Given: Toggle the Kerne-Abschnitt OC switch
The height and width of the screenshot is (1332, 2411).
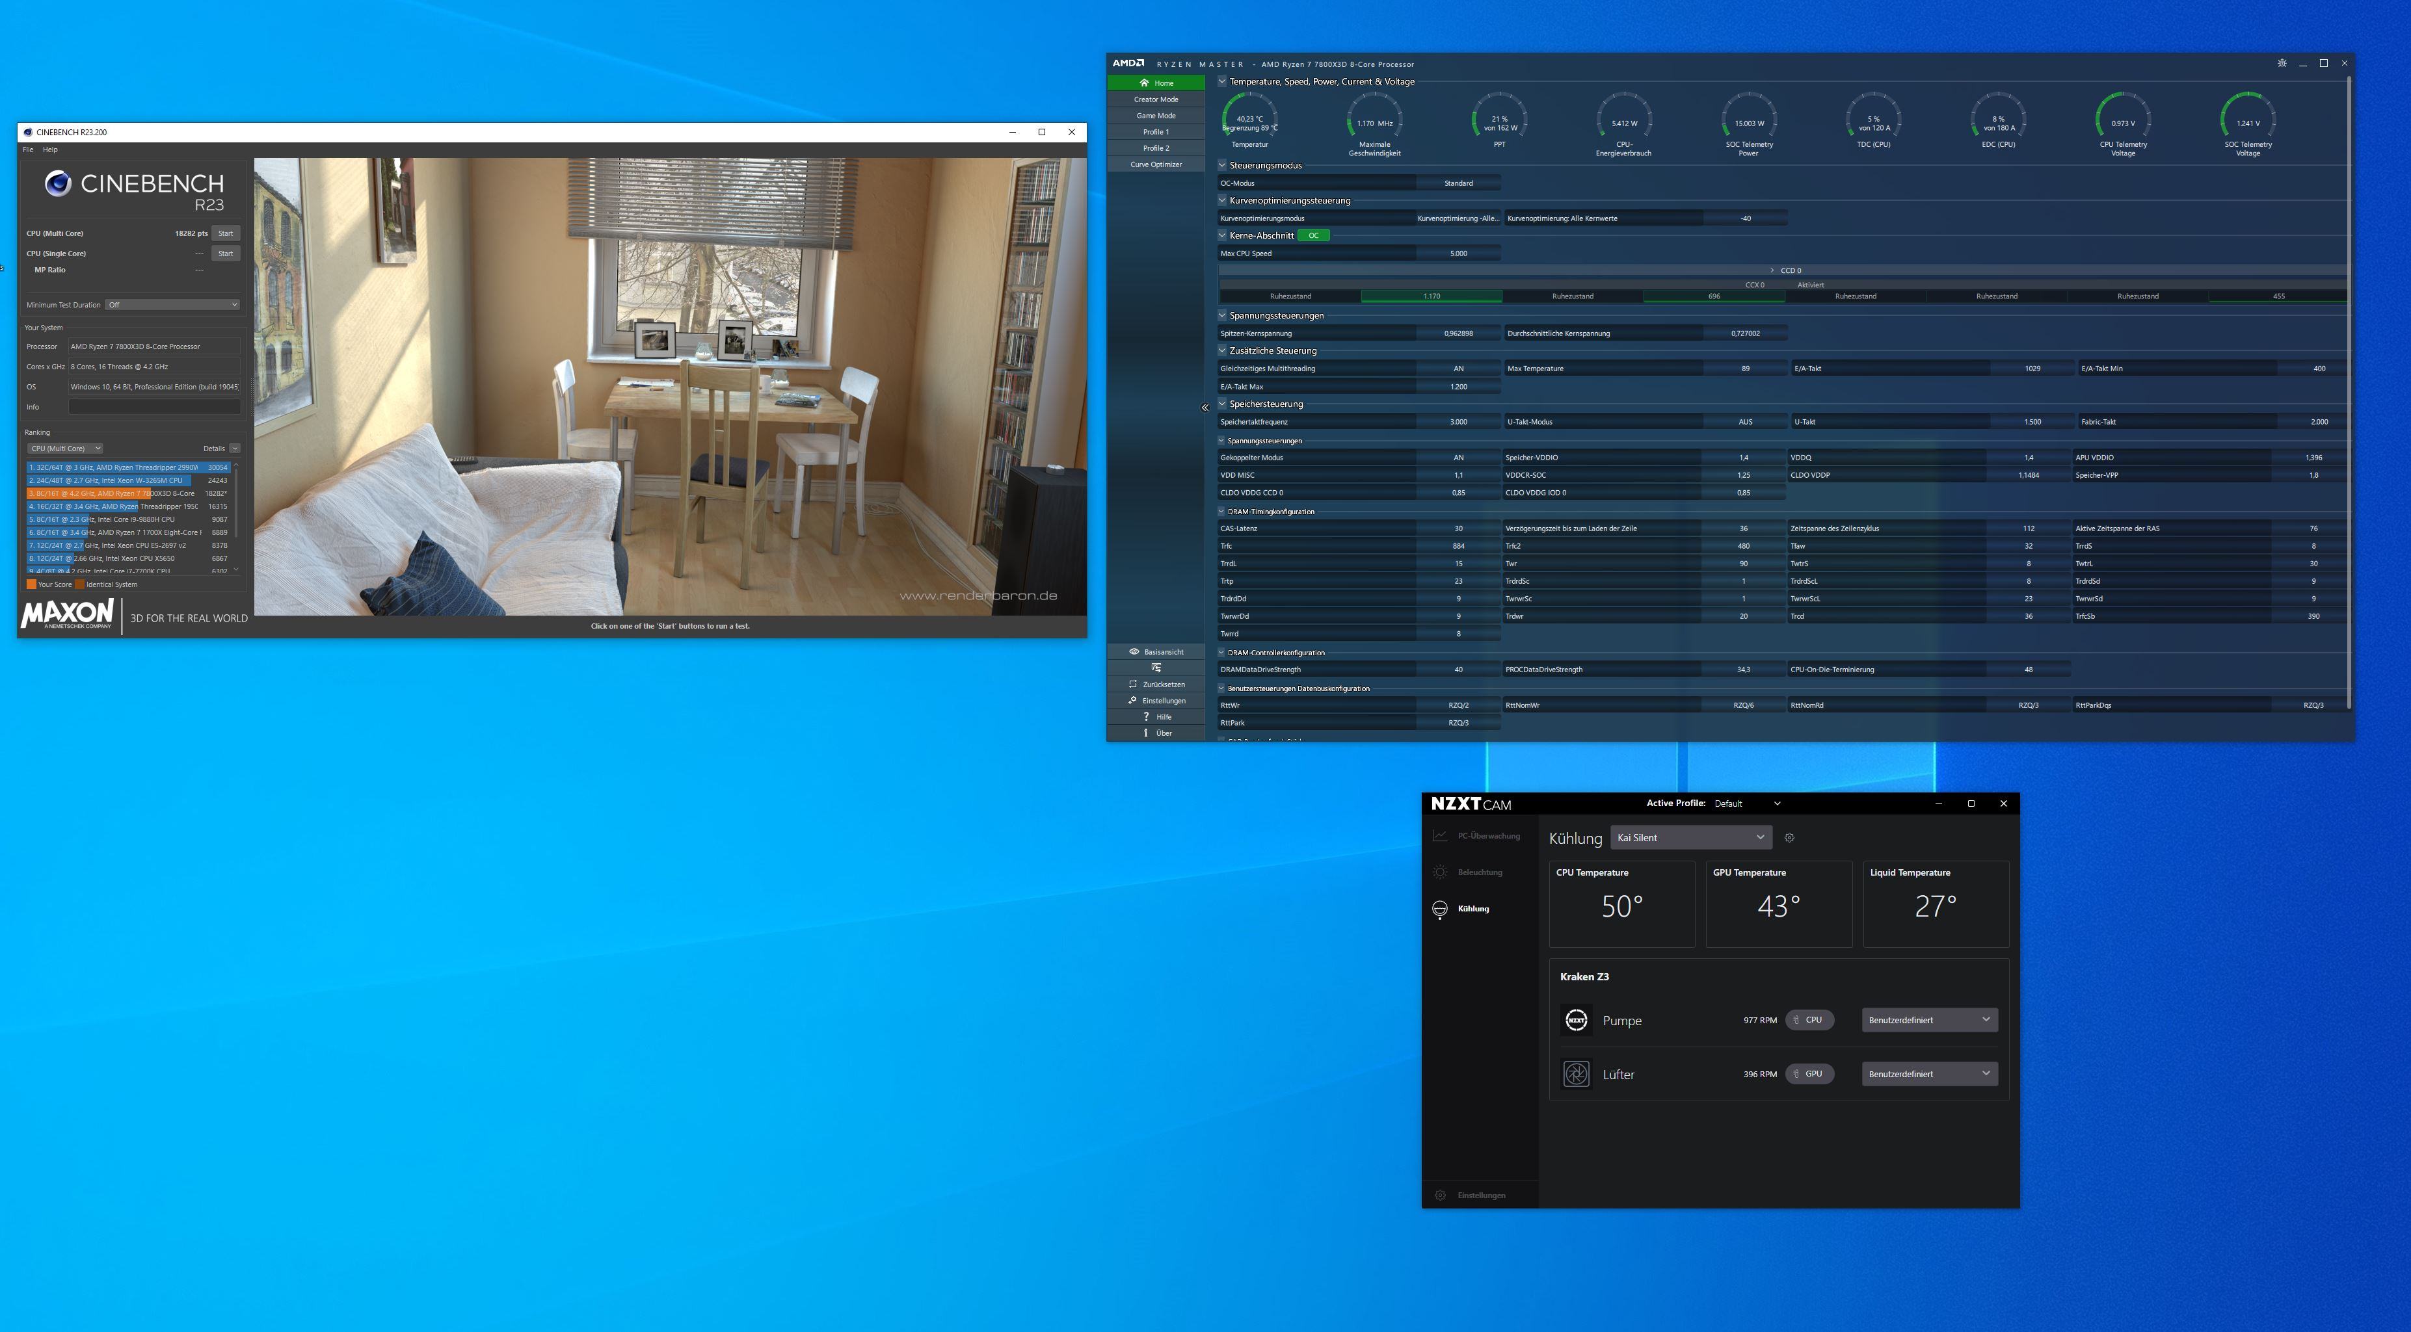Looking at the screenshot, I should [x=1313, y=236].
